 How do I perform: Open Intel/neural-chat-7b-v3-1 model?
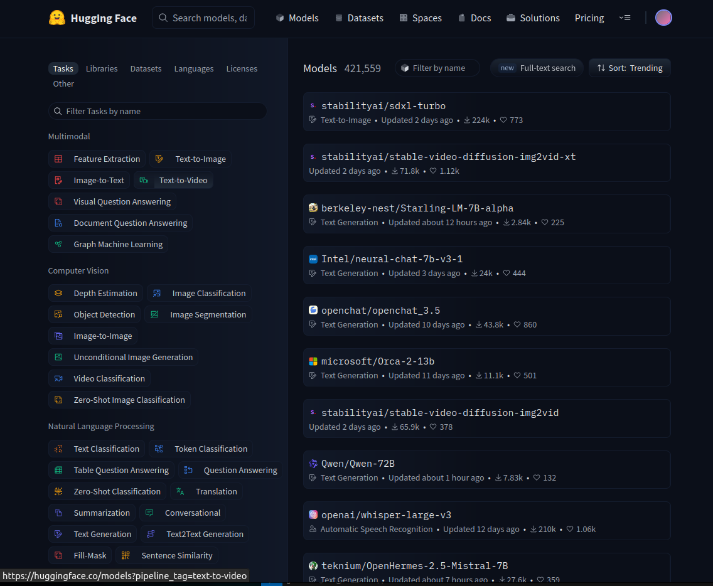(486, 265)
